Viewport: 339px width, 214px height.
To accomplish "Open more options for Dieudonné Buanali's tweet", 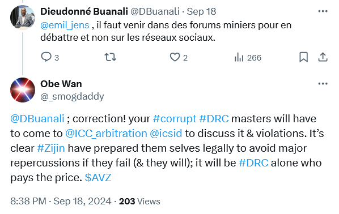I will [x=323, y=11].
